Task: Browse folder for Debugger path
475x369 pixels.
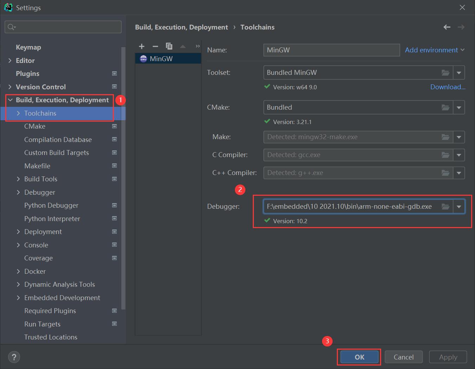Action: (445, 207)
